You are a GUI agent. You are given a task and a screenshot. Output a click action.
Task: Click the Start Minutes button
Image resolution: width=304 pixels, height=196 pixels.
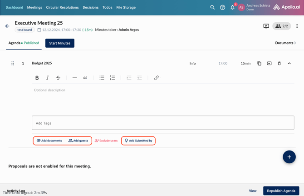pyautogui.click(x=59, y=43)
